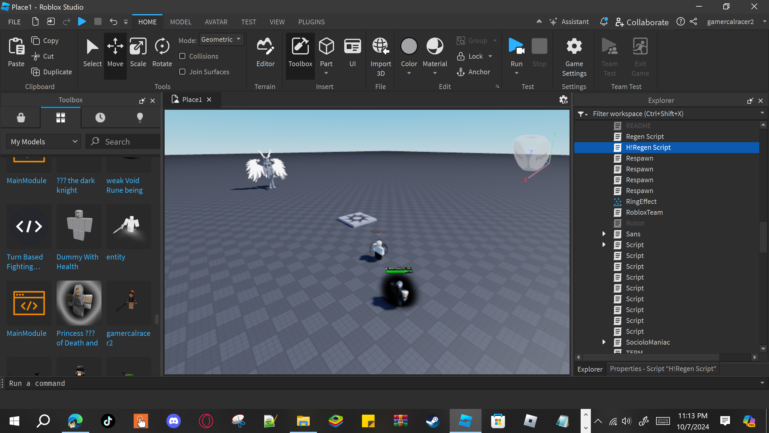Enable the Collisions checkbox
Viewport: 769px width, 433px height.
182,56
